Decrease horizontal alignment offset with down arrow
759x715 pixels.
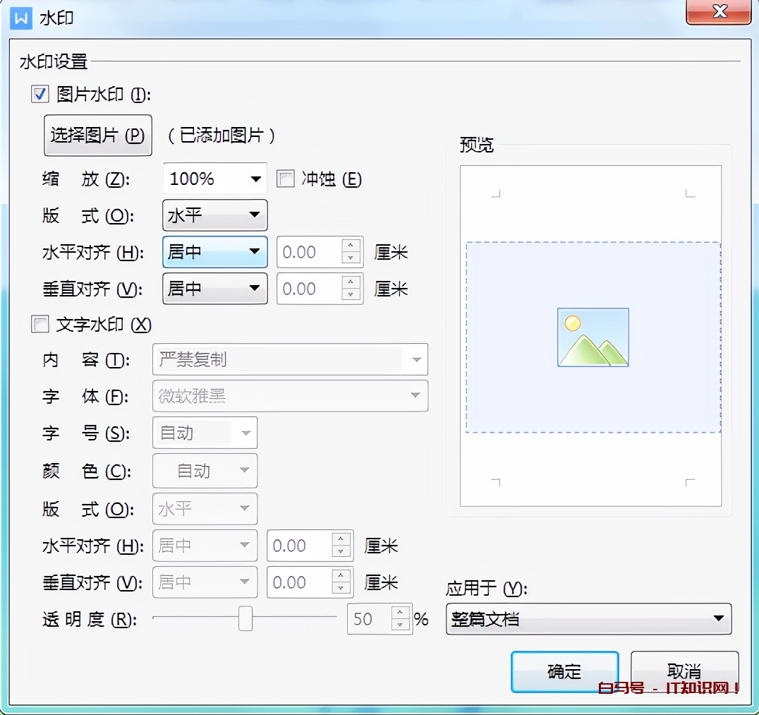click(x=351, y=259)
